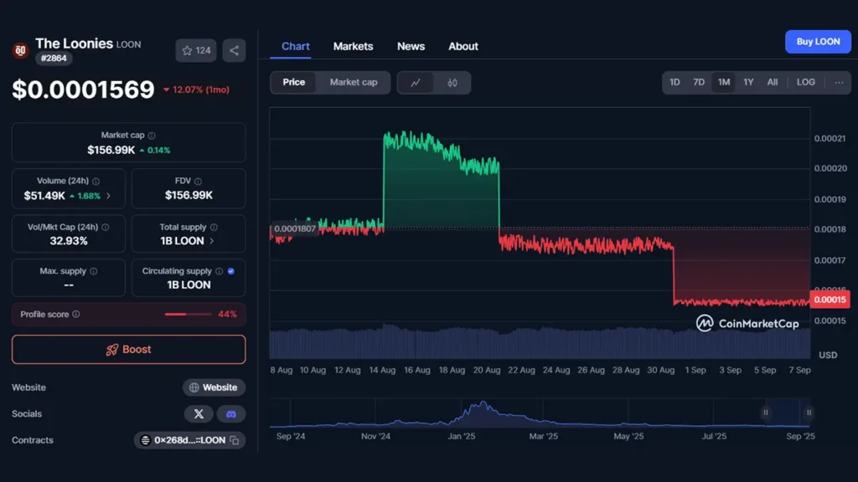Open chart more options ellipsis

click(839, 83)
